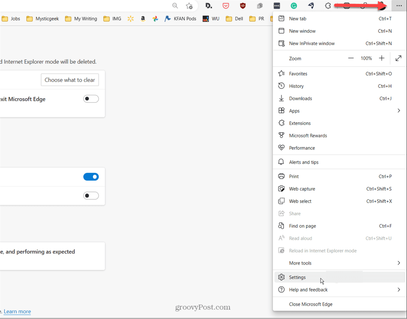Open the Google Photos pinwheel bookmark

(x=155, y=19)
